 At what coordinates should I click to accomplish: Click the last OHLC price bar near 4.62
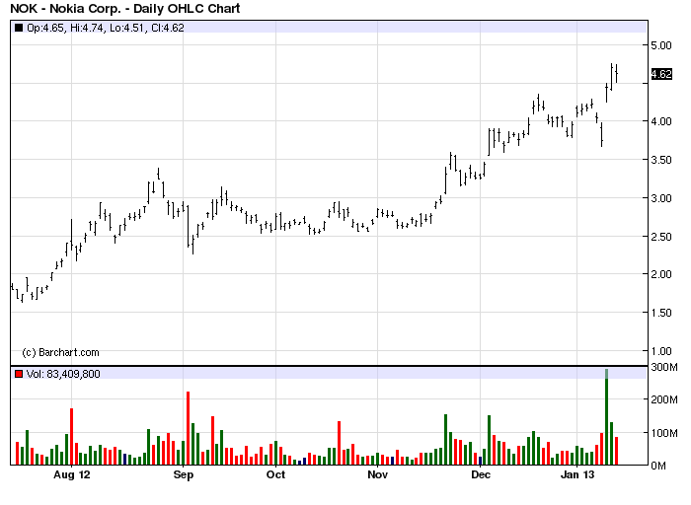click(617, 74)
